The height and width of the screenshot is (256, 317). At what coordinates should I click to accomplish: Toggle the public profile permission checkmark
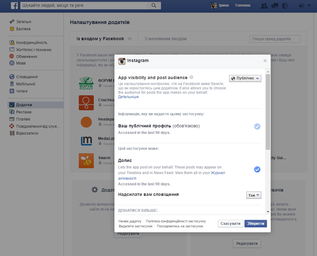[x=257, y=126]
